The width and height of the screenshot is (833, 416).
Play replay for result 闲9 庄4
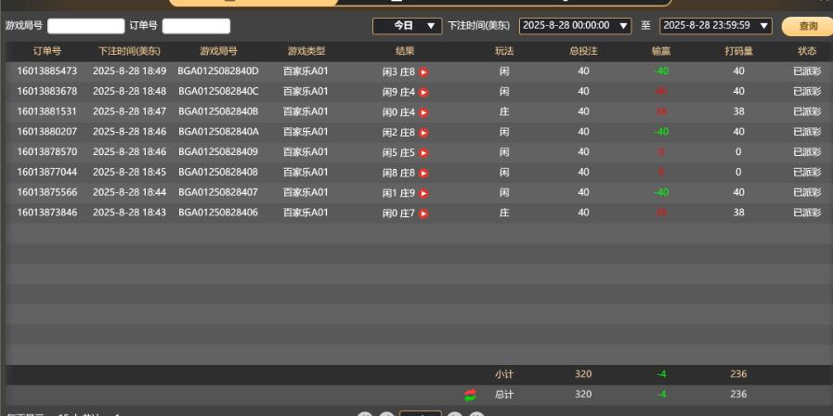(423, 92)
